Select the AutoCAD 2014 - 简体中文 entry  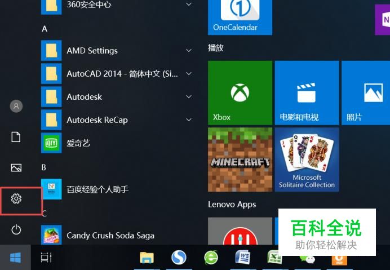(x=122, y=74)
